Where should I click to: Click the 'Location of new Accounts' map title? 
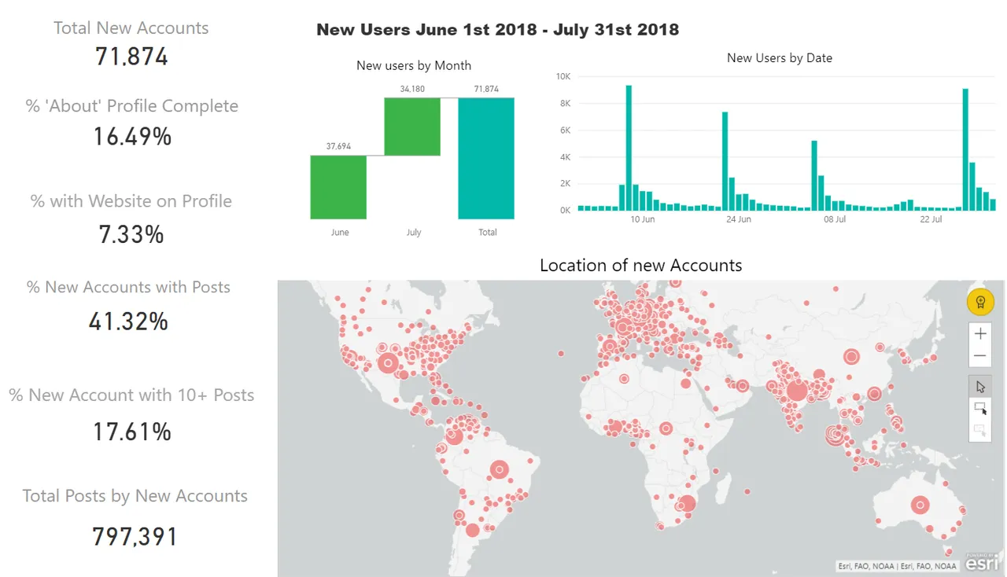(x=640, y=265)
